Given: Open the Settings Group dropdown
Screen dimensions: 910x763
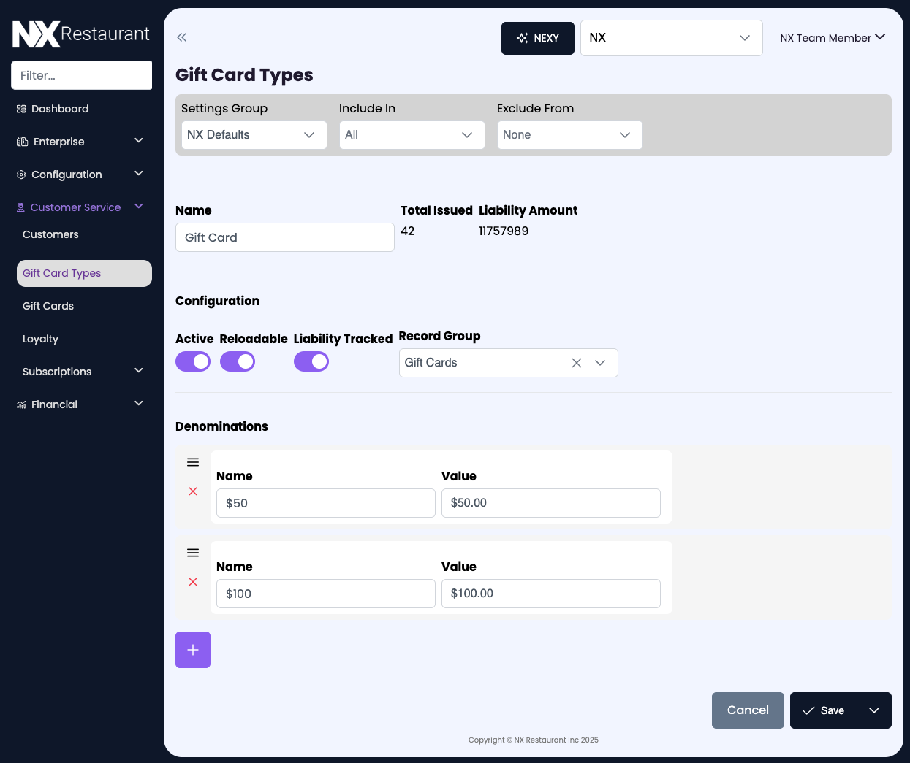Looking at the screenshot, I should tap(254, 135).
